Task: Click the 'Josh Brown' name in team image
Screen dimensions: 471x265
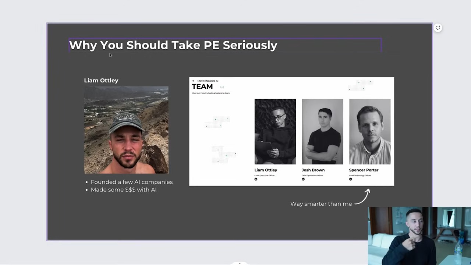Action: click(313, 170)
